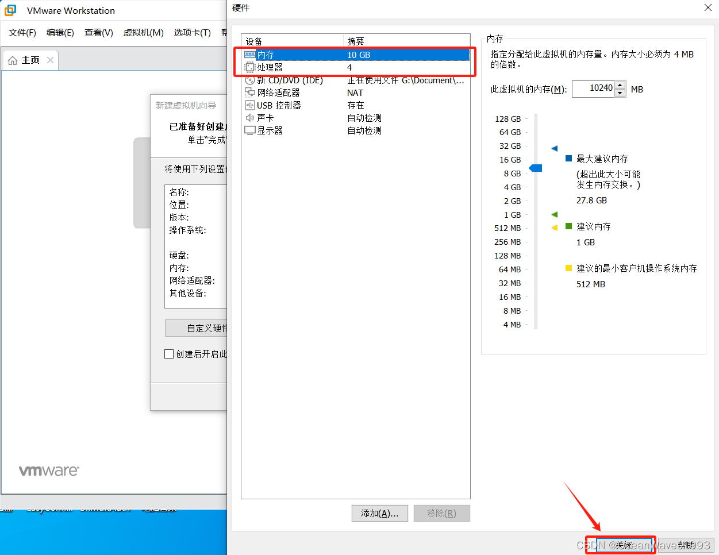This screenshot has height=555, width=719.
Task: Select the 网络适配器 device row
Action: (x=356, y=92)
